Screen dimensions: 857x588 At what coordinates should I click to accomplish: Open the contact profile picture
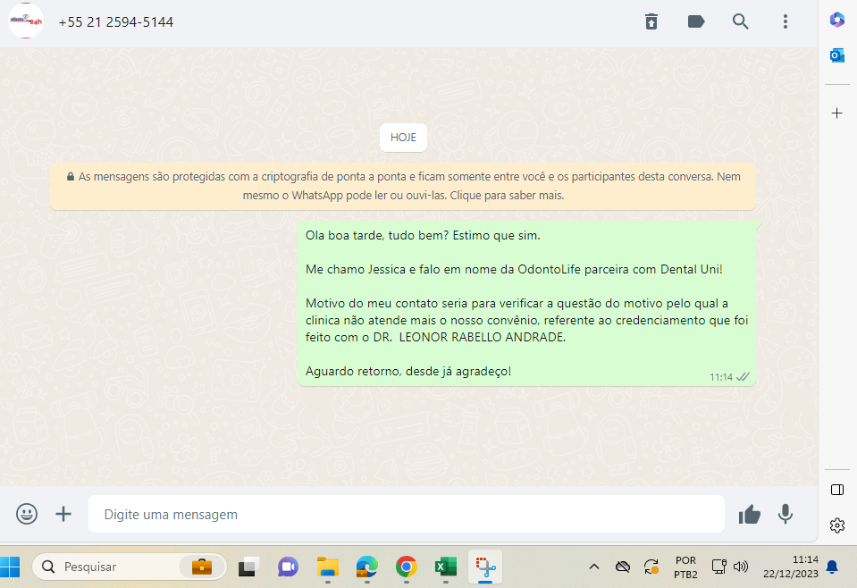click(x=26, y=21)
